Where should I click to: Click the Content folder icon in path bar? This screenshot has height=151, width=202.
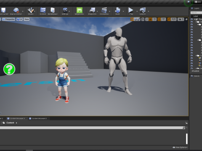tap(4, 123)
